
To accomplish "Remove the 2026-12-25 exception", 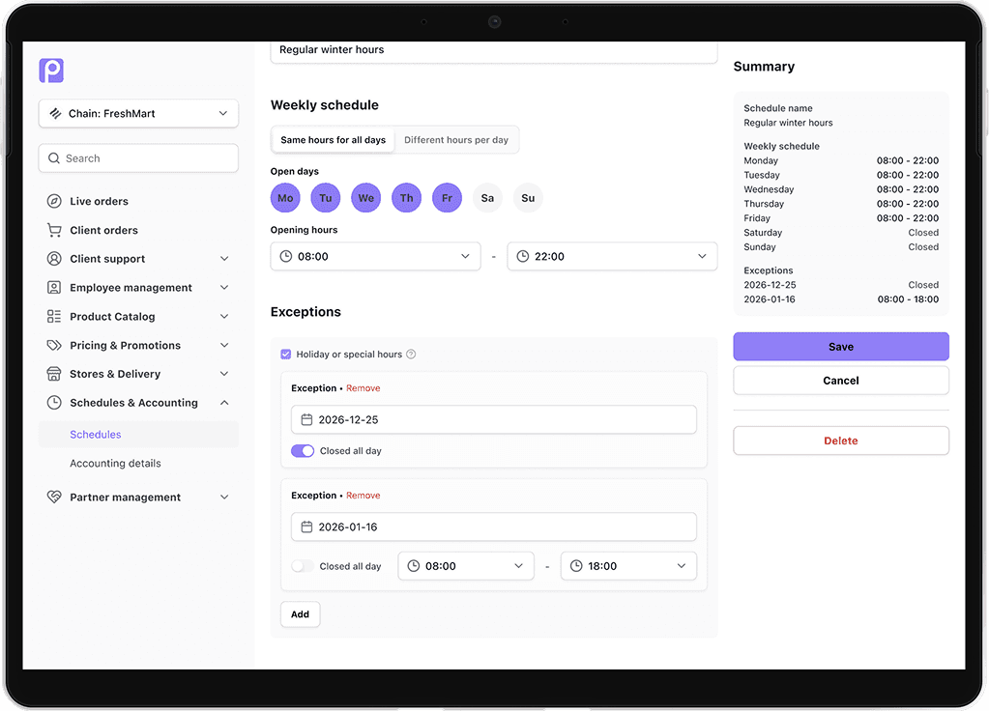I will click(x=364, y=388).
